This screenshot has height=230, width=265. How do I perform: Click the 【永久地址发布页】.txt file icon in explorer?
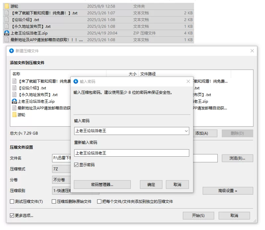pyautogui.click(x=7, y=26)
